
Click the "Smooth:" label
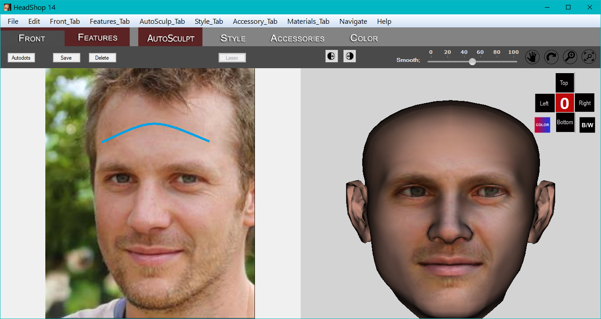point(408,60)
